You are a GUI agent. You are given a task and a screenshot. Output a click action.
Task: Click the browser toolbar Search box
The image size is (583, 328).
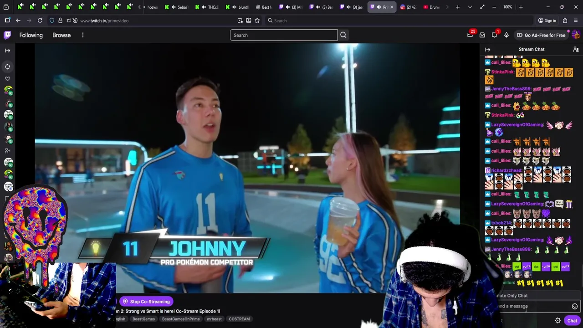tap(399, 20)
